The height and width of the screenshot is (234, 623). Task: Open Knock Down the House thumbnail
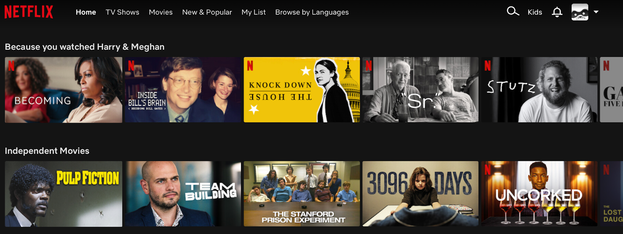pos(302,90)
